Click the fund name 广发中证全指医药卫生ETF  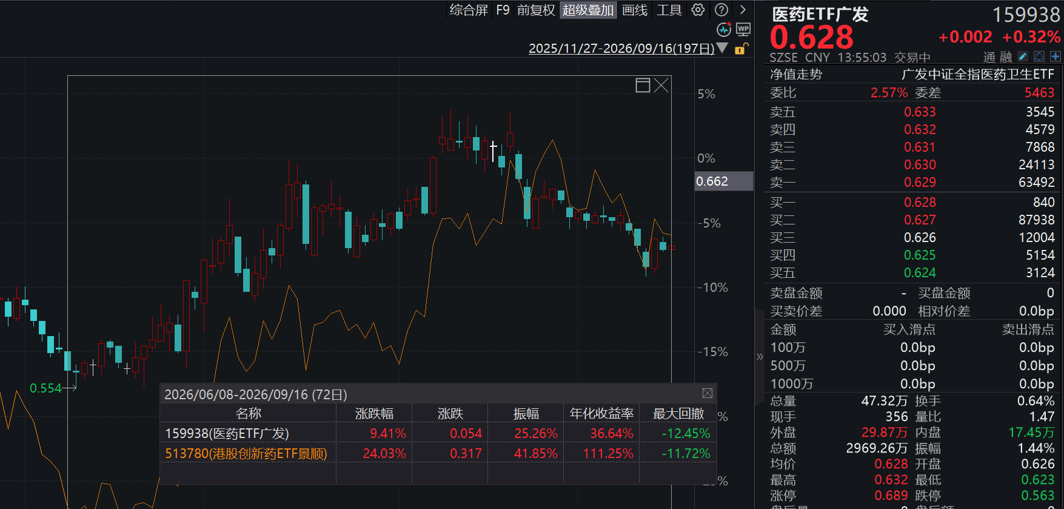[x=978, y=74]
